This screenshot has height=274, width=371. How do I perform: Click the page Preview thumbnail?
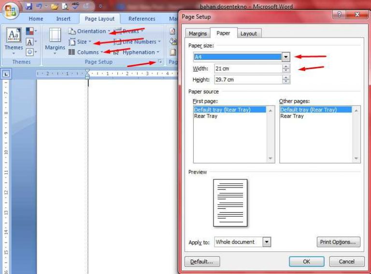tap(230, 203)
